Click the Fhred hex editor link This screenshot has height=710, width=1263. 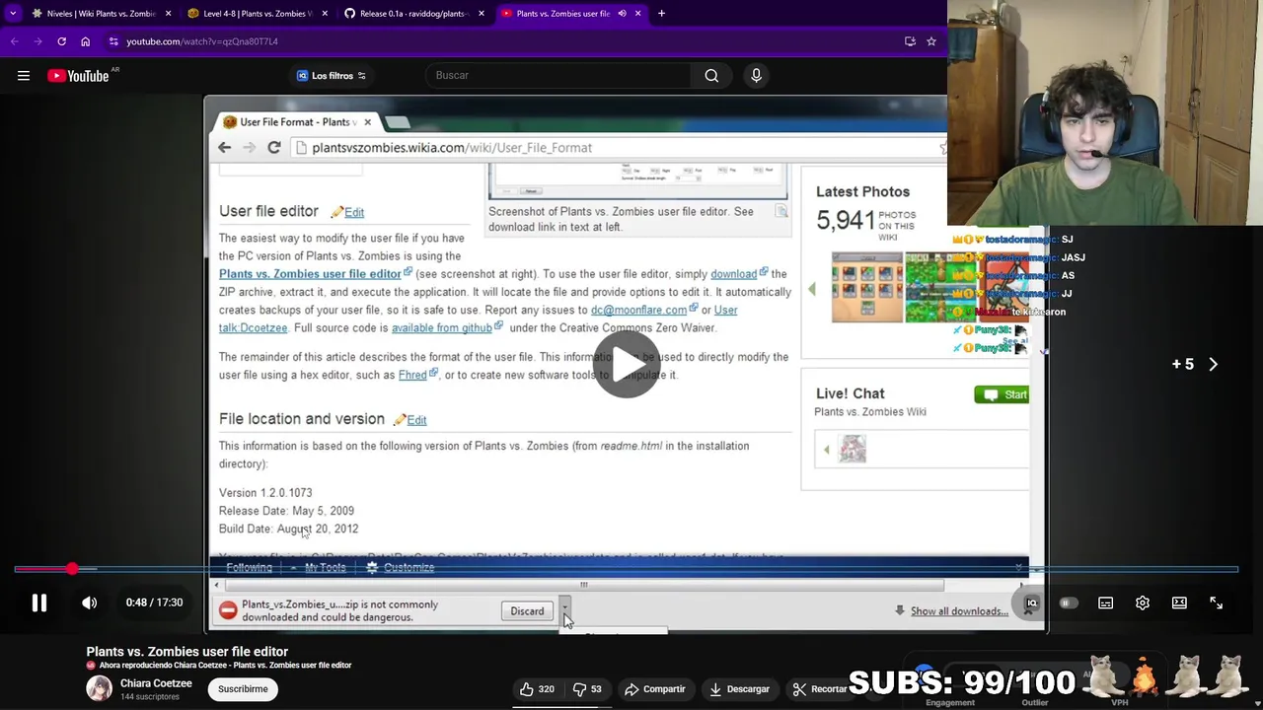[x=412, y=375]
